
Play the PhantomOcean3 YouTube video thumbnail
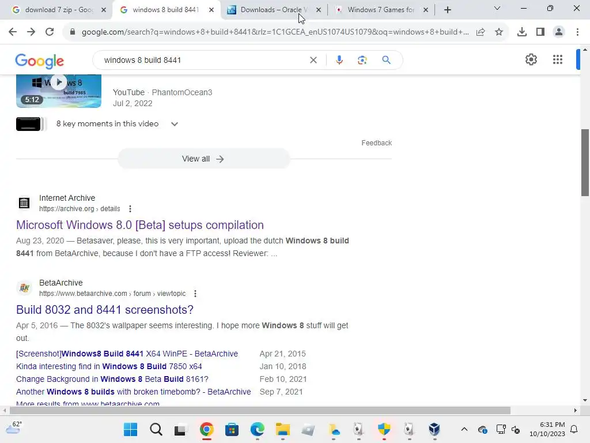point(59,91)
